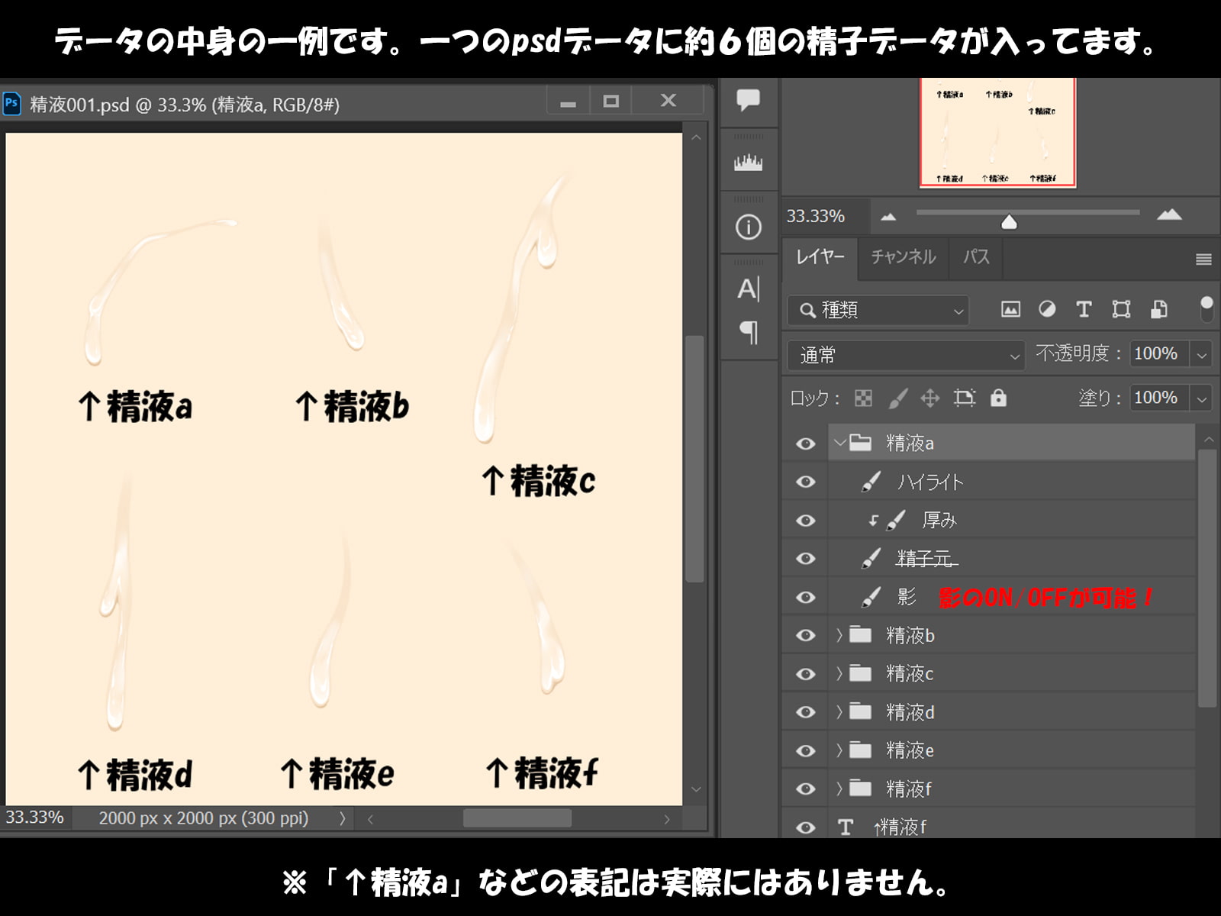Open the Histogram panel icon
The image size is (1221, 916).
click(x=748, y=163)
